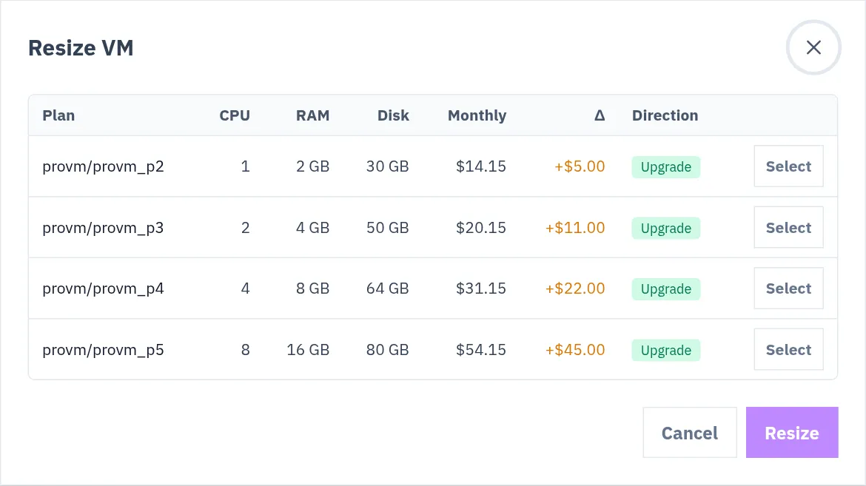
Task: Click the 50 GB disk value
Action: click(388, 228)
